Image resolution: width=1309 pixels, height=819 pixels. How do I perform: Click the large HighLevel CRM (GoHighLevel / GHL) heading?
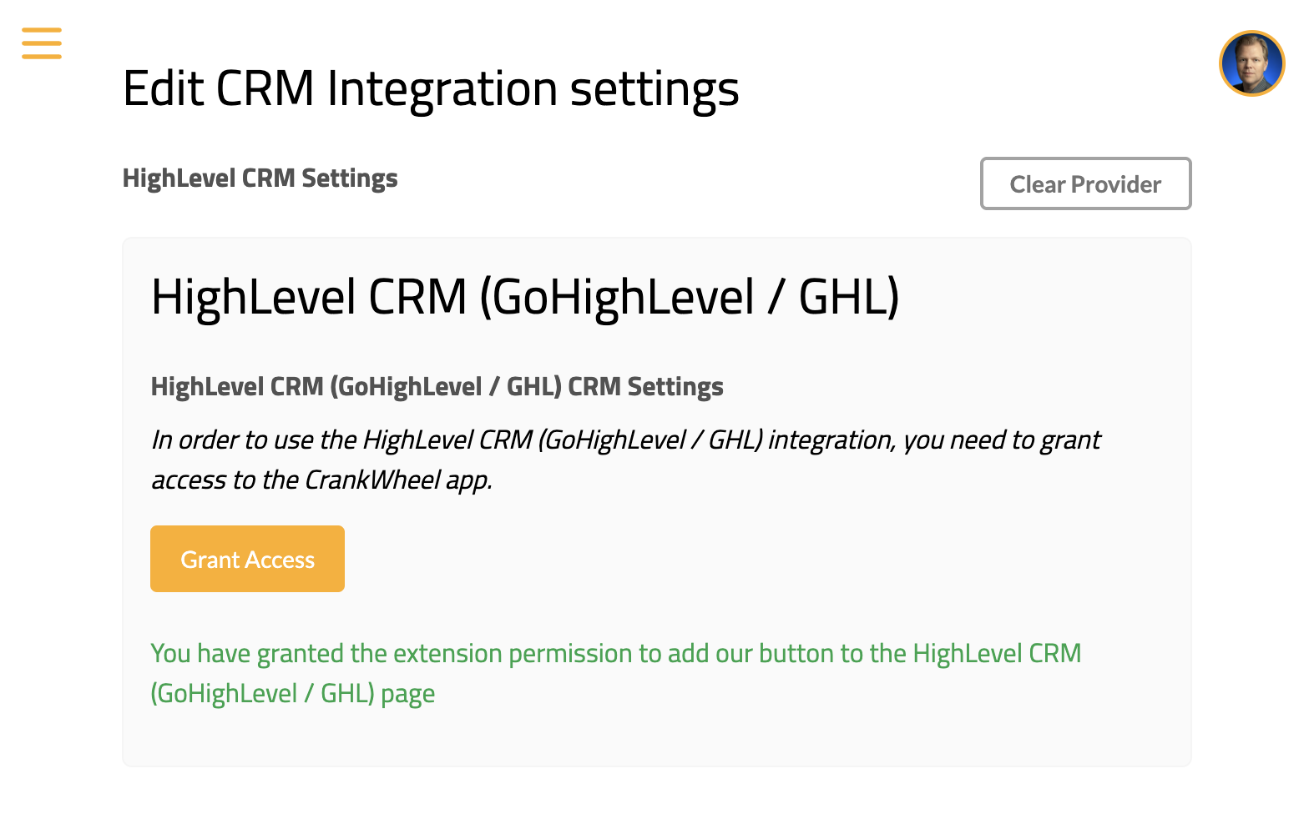[x=524, y=297]
